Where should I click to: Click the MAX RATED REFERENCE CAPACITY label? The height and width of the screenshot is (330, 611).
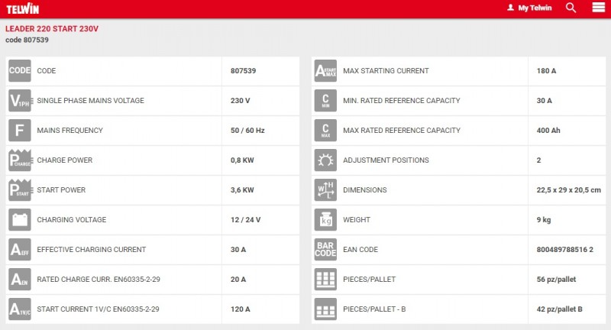[402, 131]
